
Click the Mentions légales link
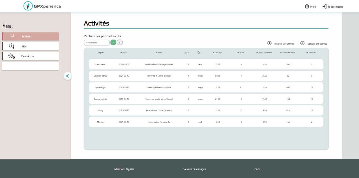pyautogui.click(x=124, y=169)
